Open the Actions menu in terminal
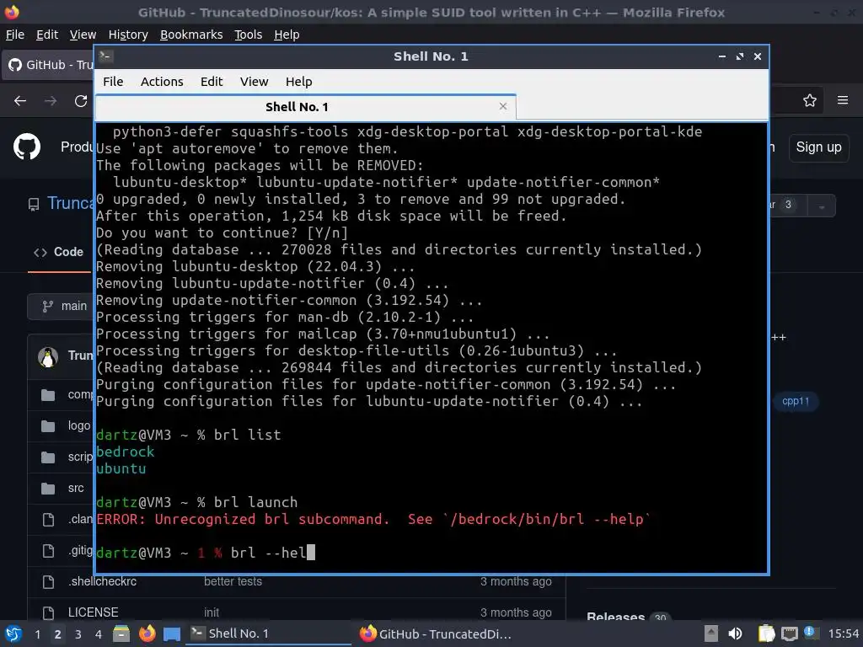The image size is (863, 647). [162, 82]
